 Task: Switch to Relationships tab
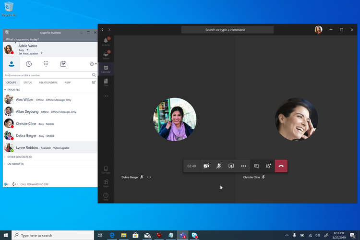pos(48,83)
